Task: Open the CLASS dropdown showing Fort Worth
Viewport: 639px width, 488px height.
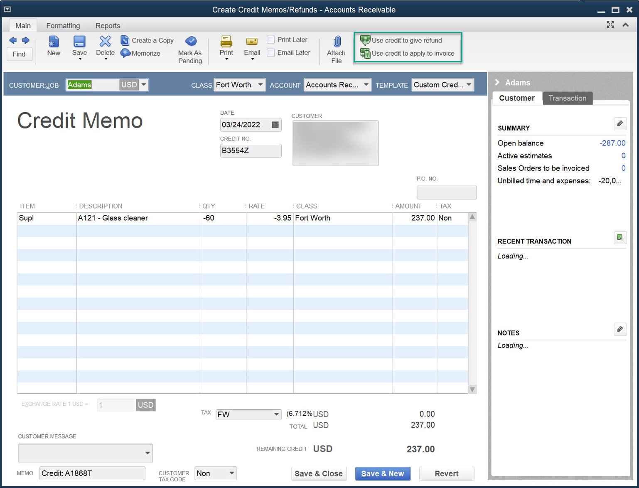Action: (260, 84)
